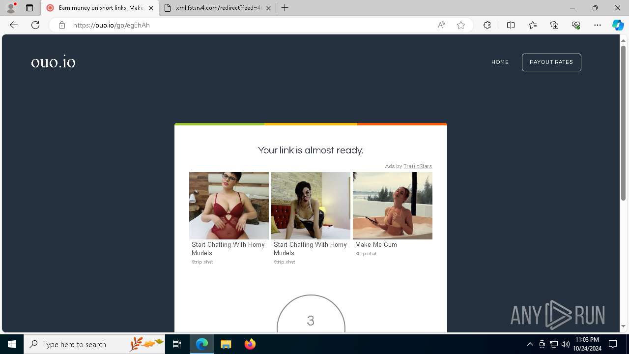
Task: Open PAYOUT RATES button
Action: tap(551, 62)
